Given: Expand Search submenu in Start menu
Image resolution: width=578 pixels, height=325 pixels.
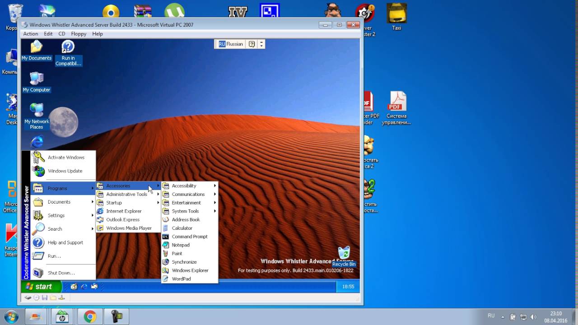Looking at the screenshot, I should (x=63, y=229).
